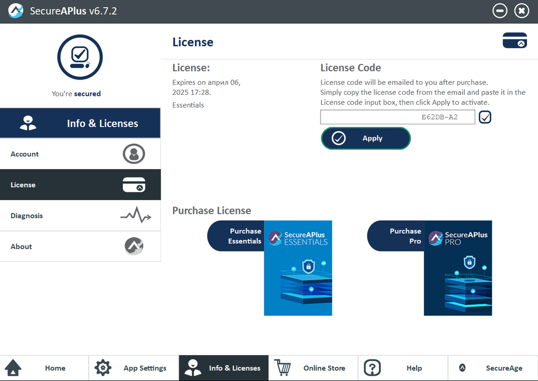Click the 'You're secured' status text
Screen dimensions: 538x381
(76, 93)
